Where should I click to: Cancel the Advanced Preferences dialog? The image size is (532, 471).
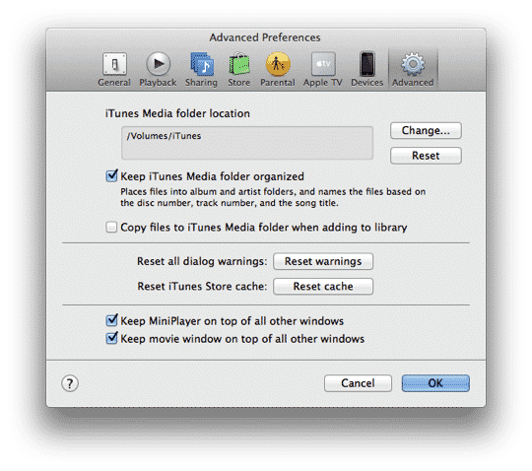click(358, 383)
